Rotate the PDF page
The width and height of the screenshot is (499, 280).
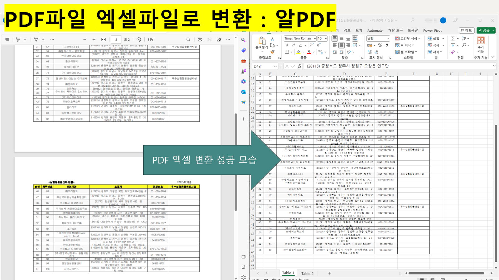pos(139,40)
